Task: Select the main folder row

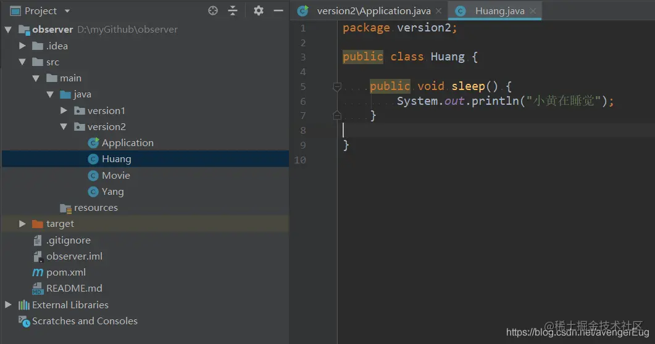Action: click(145, 78)
